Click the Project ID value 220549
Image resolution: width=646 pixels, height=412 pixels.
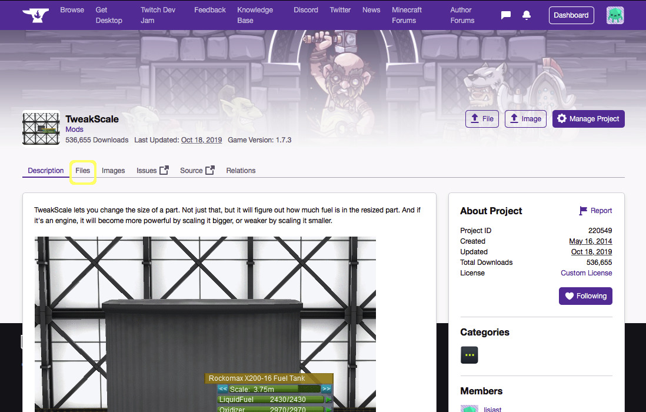(x=600, y=230)
